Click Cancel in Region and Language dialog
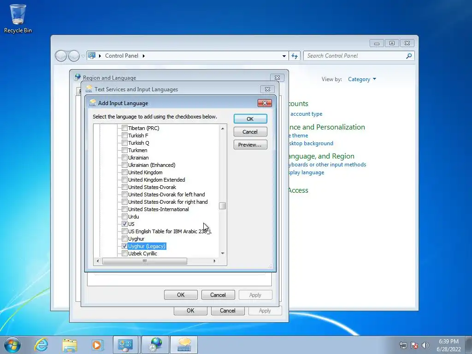The height and width of the screenshot is (354, 472). coord(228,311)
